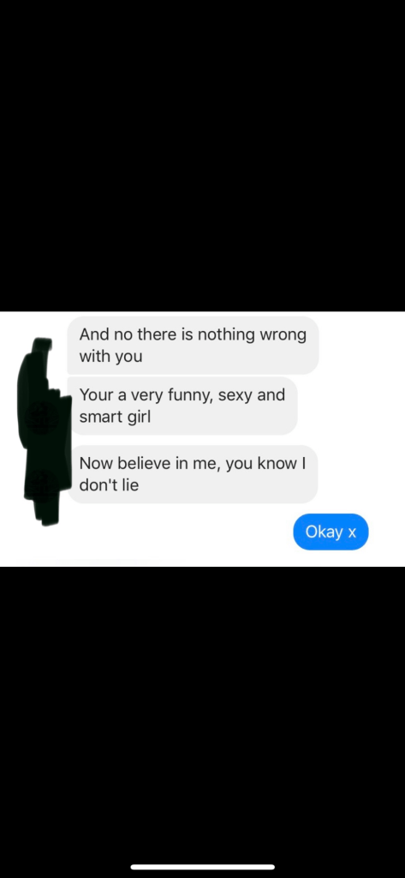The image size is (405, 878).
Task: Select the 'Your a very funny' message bubble
Action: (x=182, y=406)
